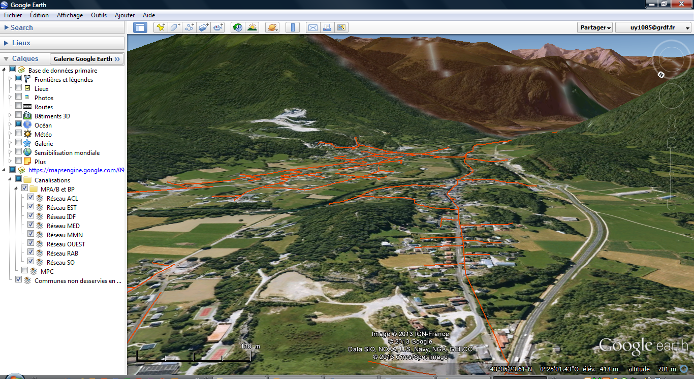Screen dimensions: 694x379
Task: Record a tour with the camera icon
Action: pos(218,27)
